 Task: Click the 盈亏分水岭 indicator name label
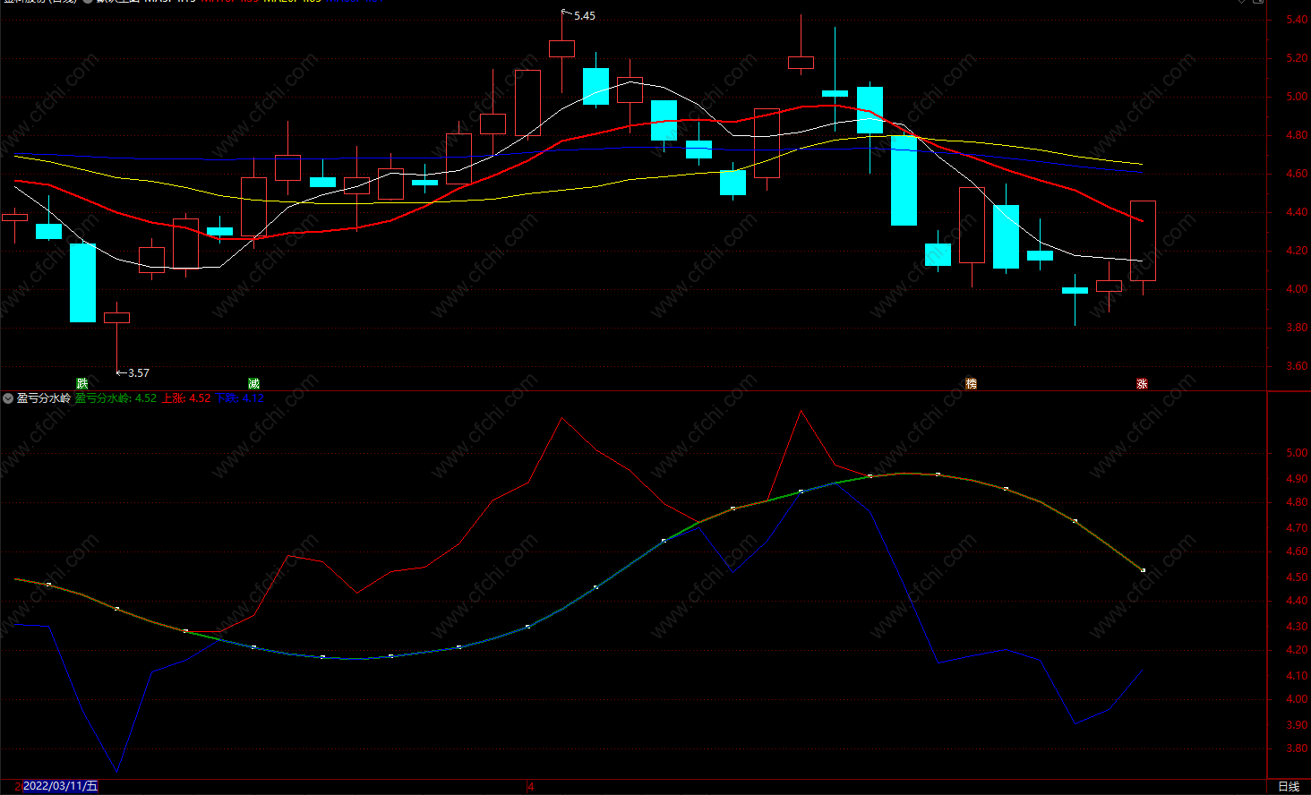pyautogui.click(x=44, y=398)
